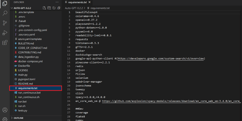Open README.md file

click(25, 84)
